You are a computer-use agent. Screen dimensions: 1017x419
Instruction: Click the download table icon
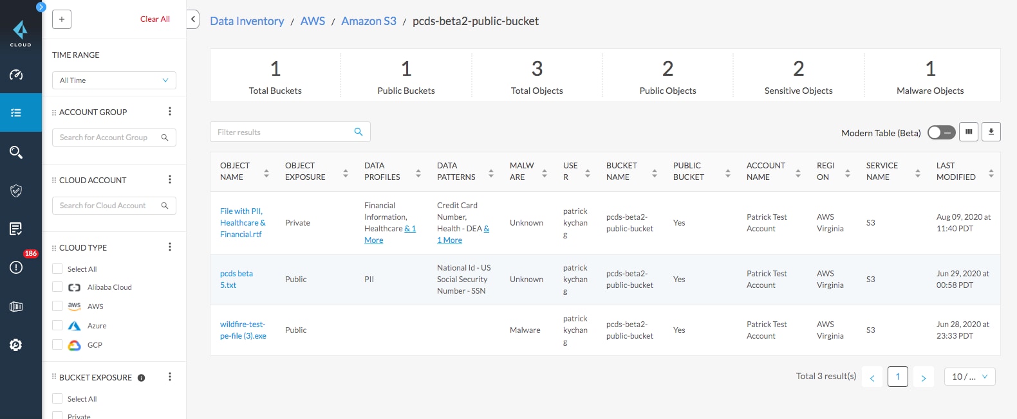[991, 132]
